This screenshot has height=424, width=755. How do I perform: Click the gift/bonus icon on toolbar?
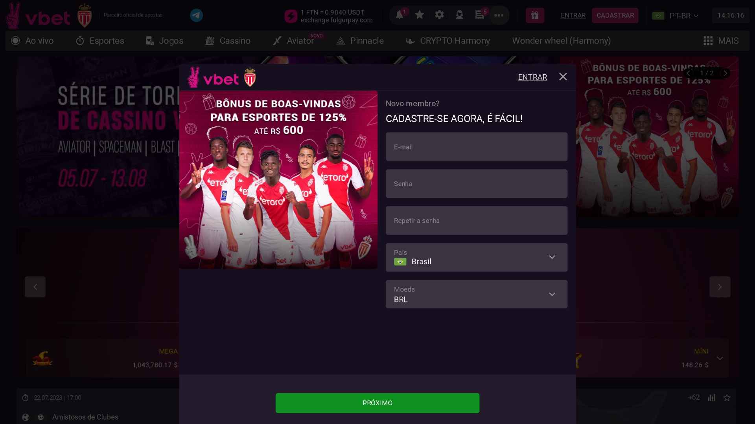pyautogui.click(x=535, y=15)
